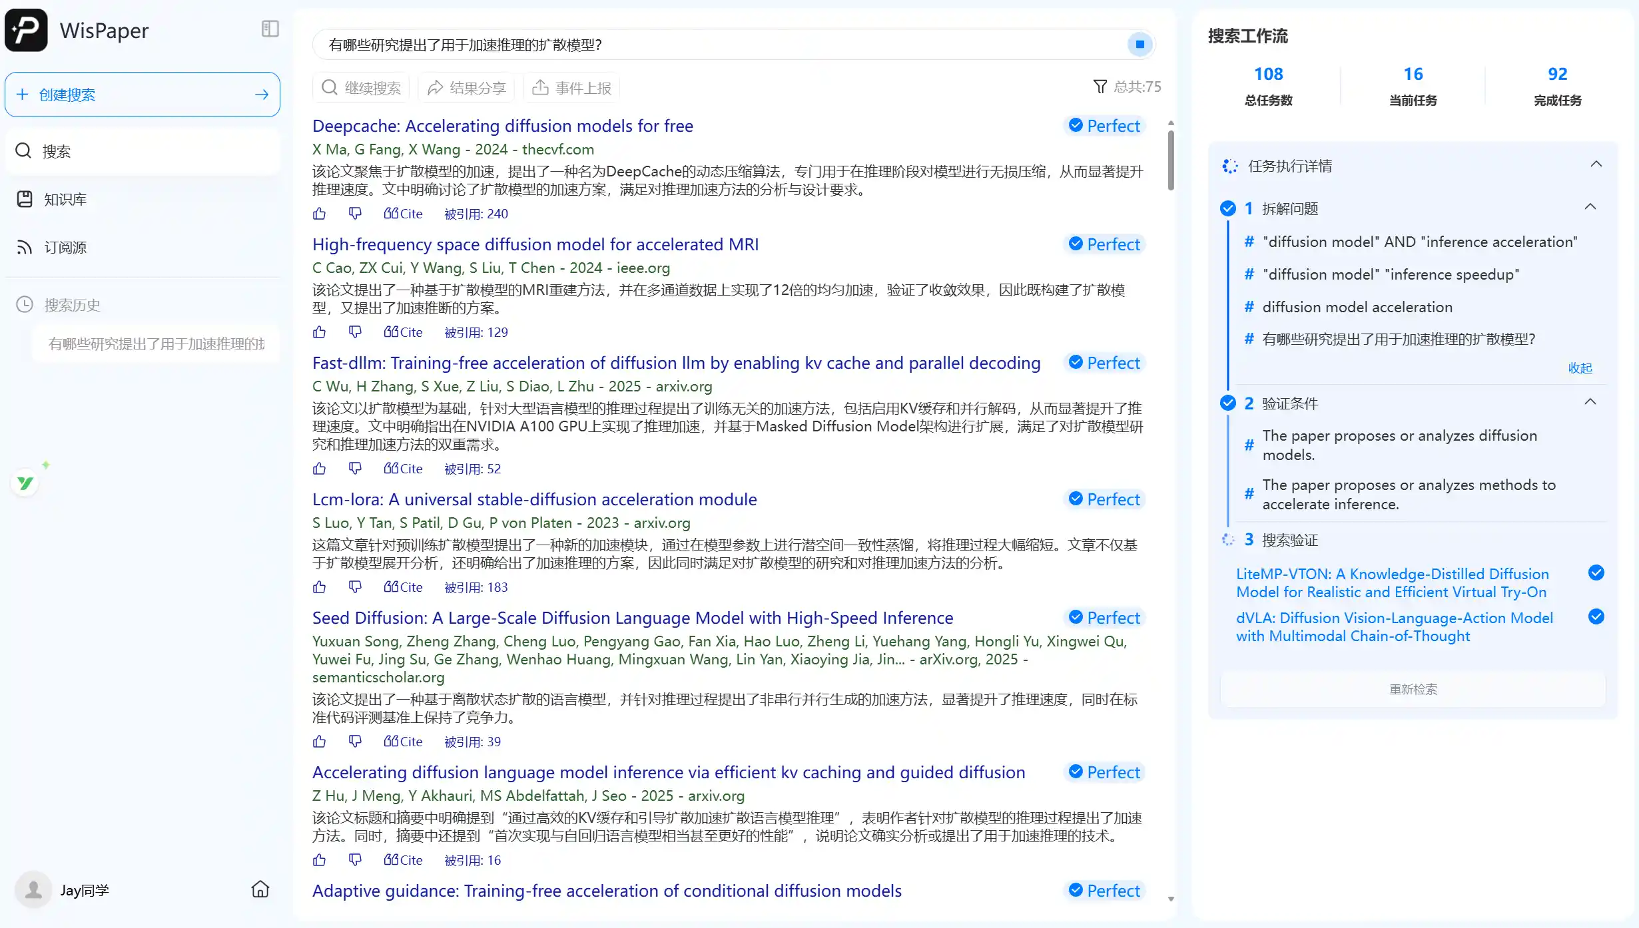Collapse the 拆解问题 step chevron
Screen dimensions: 1639x928
tap(1590, 207)
